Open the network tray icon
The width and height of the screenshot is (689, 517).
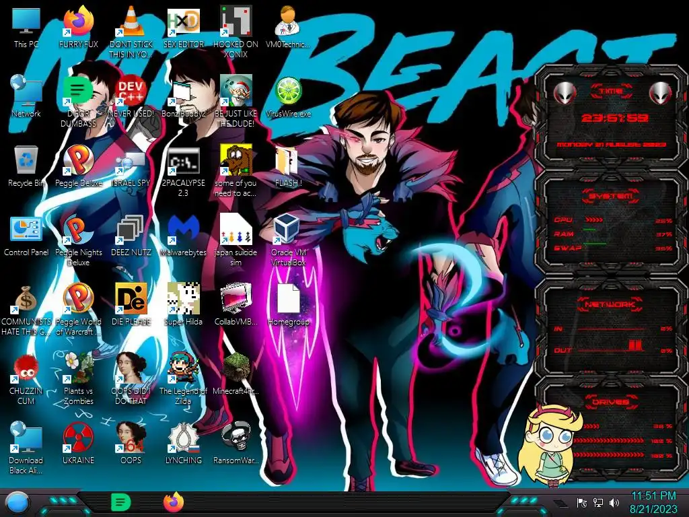pyautogui.click(x=598, y=502)
